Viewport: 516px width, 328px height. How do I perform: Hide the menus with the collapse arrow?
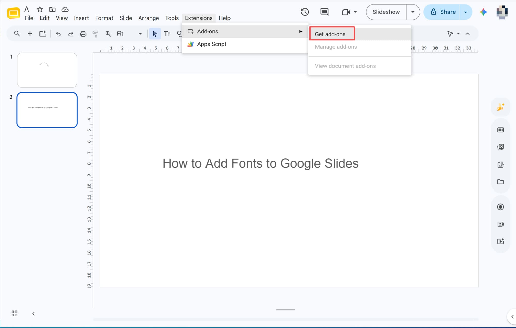(467, 34)
